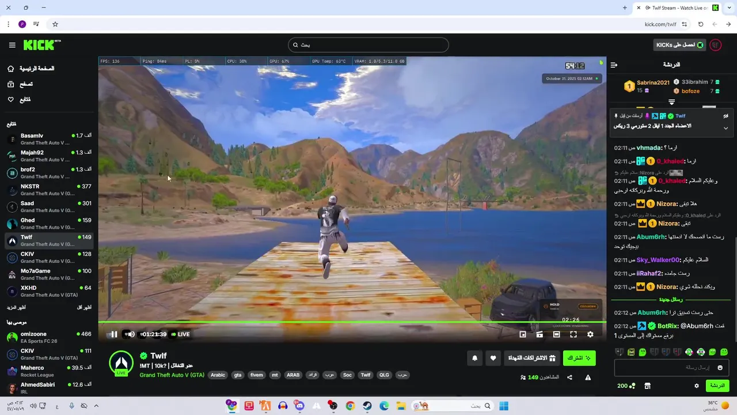Open OBS Studio from the taskbar
The image size is (737, 415).
pyautogui.click(x=333, y=406)
